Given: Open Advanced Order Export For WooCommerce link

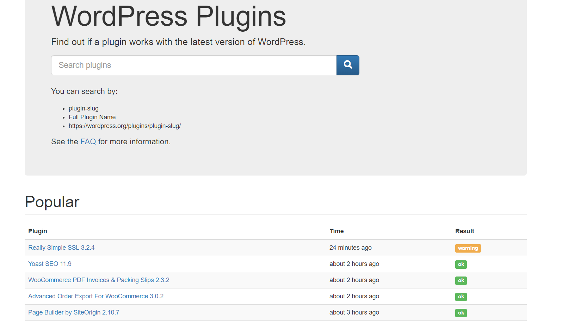Looking at the screenshot, I should [96, 296].
